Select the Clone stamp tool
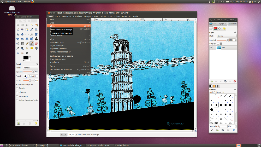The height and width of the screenshot is (147, 261). click(27, 48)
